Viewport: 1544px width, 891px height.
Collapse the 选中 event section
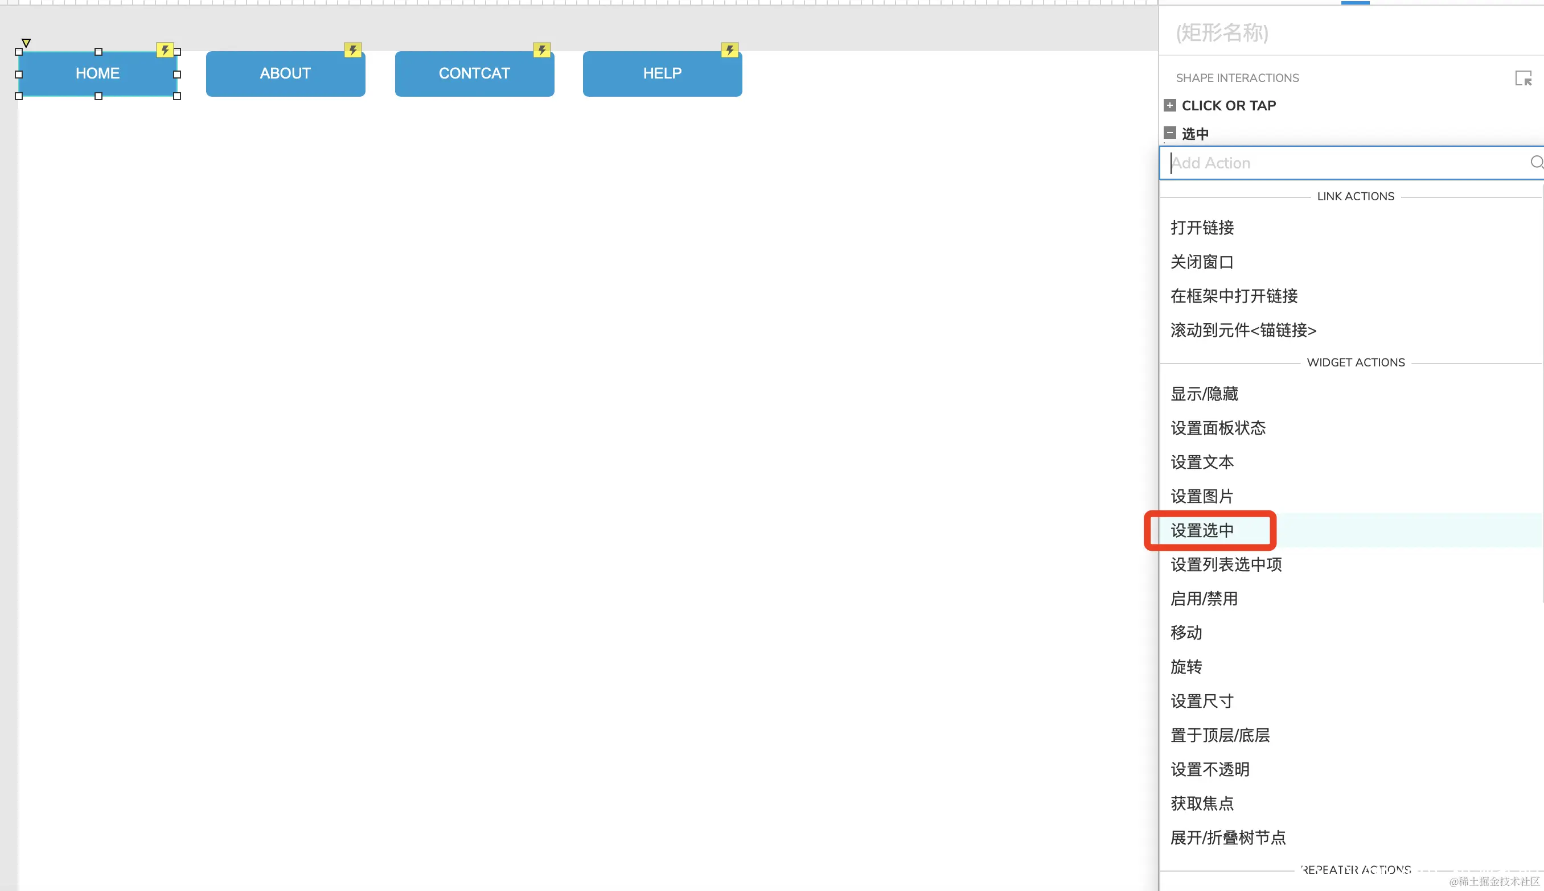pyautogui.click(x=1170, y=133)
